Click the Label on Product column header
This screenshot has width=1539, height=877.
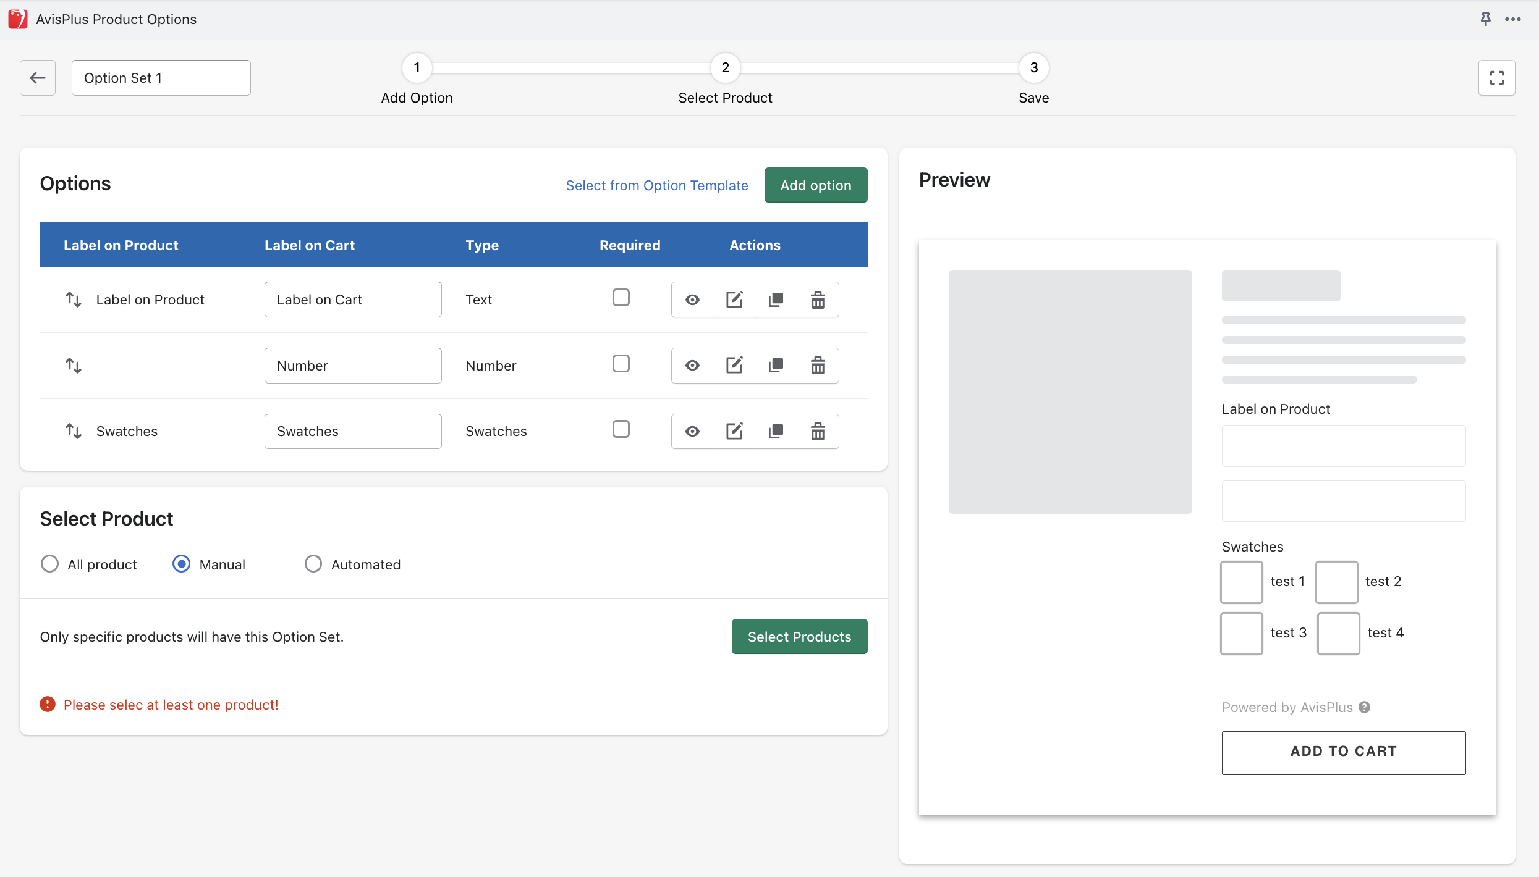coord(121,245)
